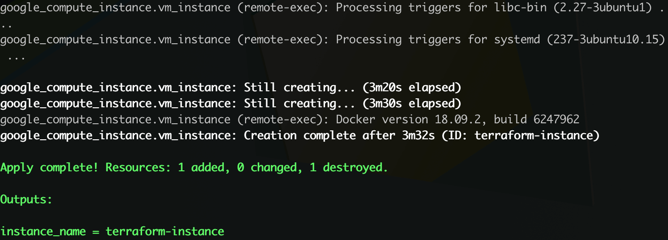Click first 'Still creating...' status text

tap(300, 88)
